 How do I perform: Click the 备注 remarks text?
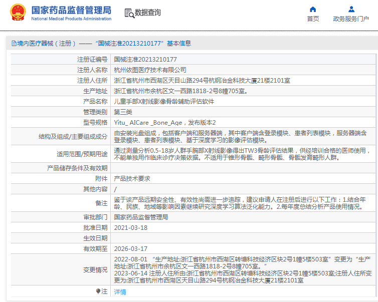(x=240, y=203)
